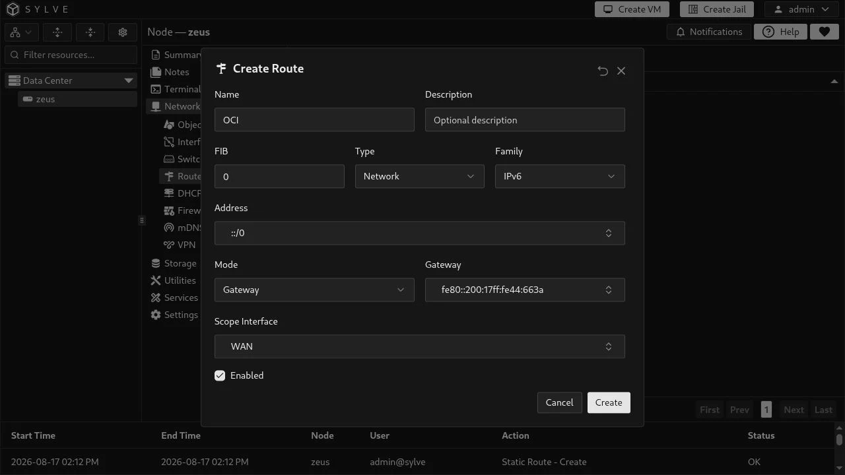Click the Create Jail button
Viewport: 845px width, 475px height.
pyautogui.click(x=717, y=9)
